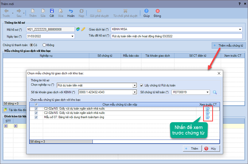Screen dimensions: 248x164
Task: Toggle select-all checkbox in template header
Action: click(x=36, y=105)
